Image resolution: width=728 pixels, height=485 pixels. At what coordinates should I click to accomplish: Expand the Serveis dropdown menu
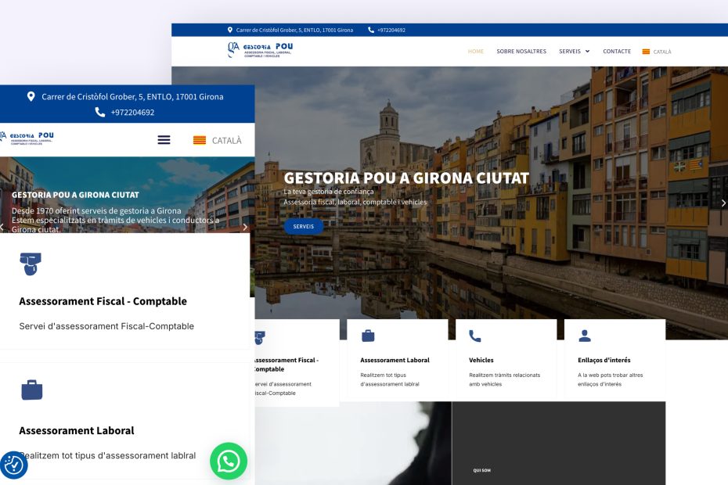[575, 52]
